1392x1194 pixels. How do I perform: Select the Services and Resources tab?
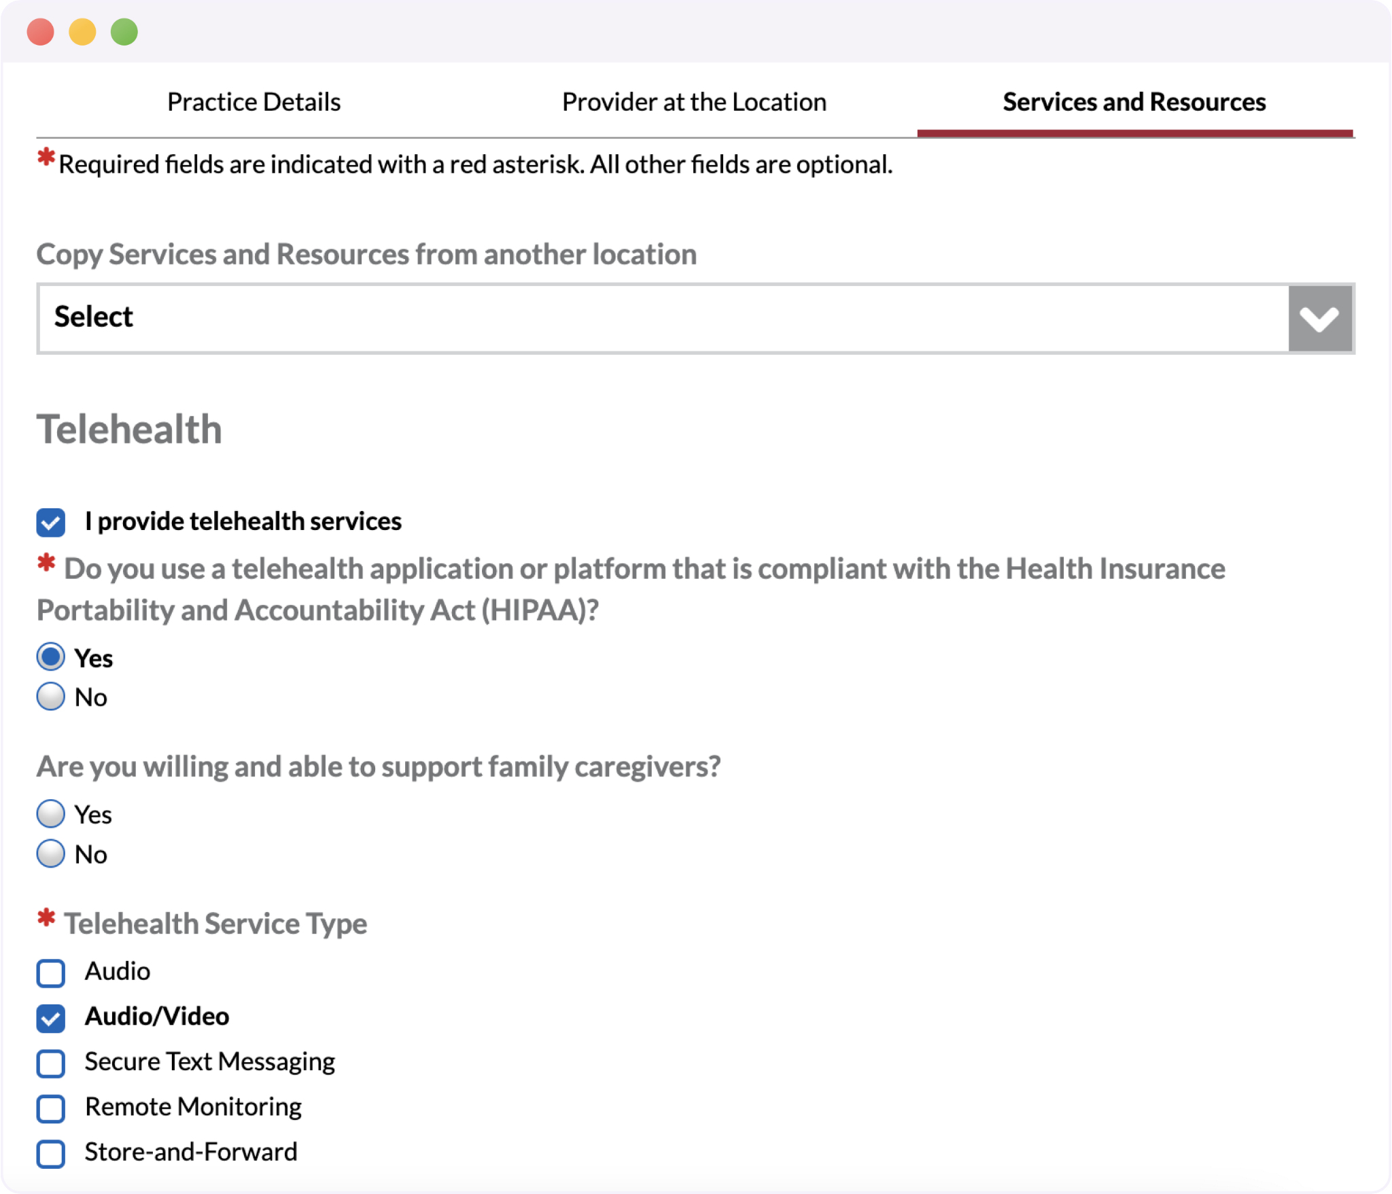click(x=1134, y=102)
